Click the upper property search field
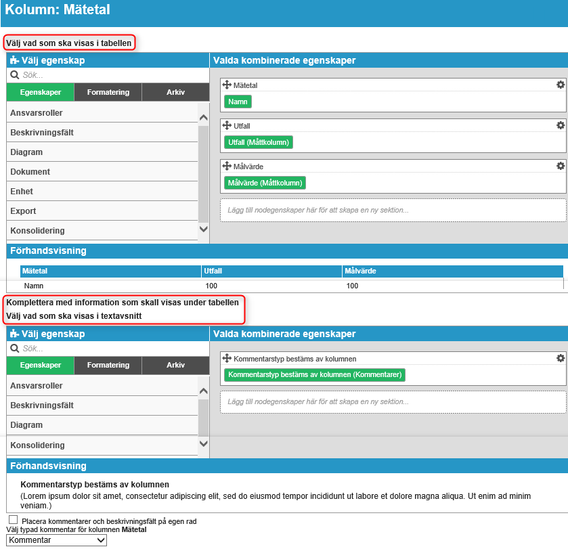The width and height of the screenshot is (568, 549). point(108,75)
